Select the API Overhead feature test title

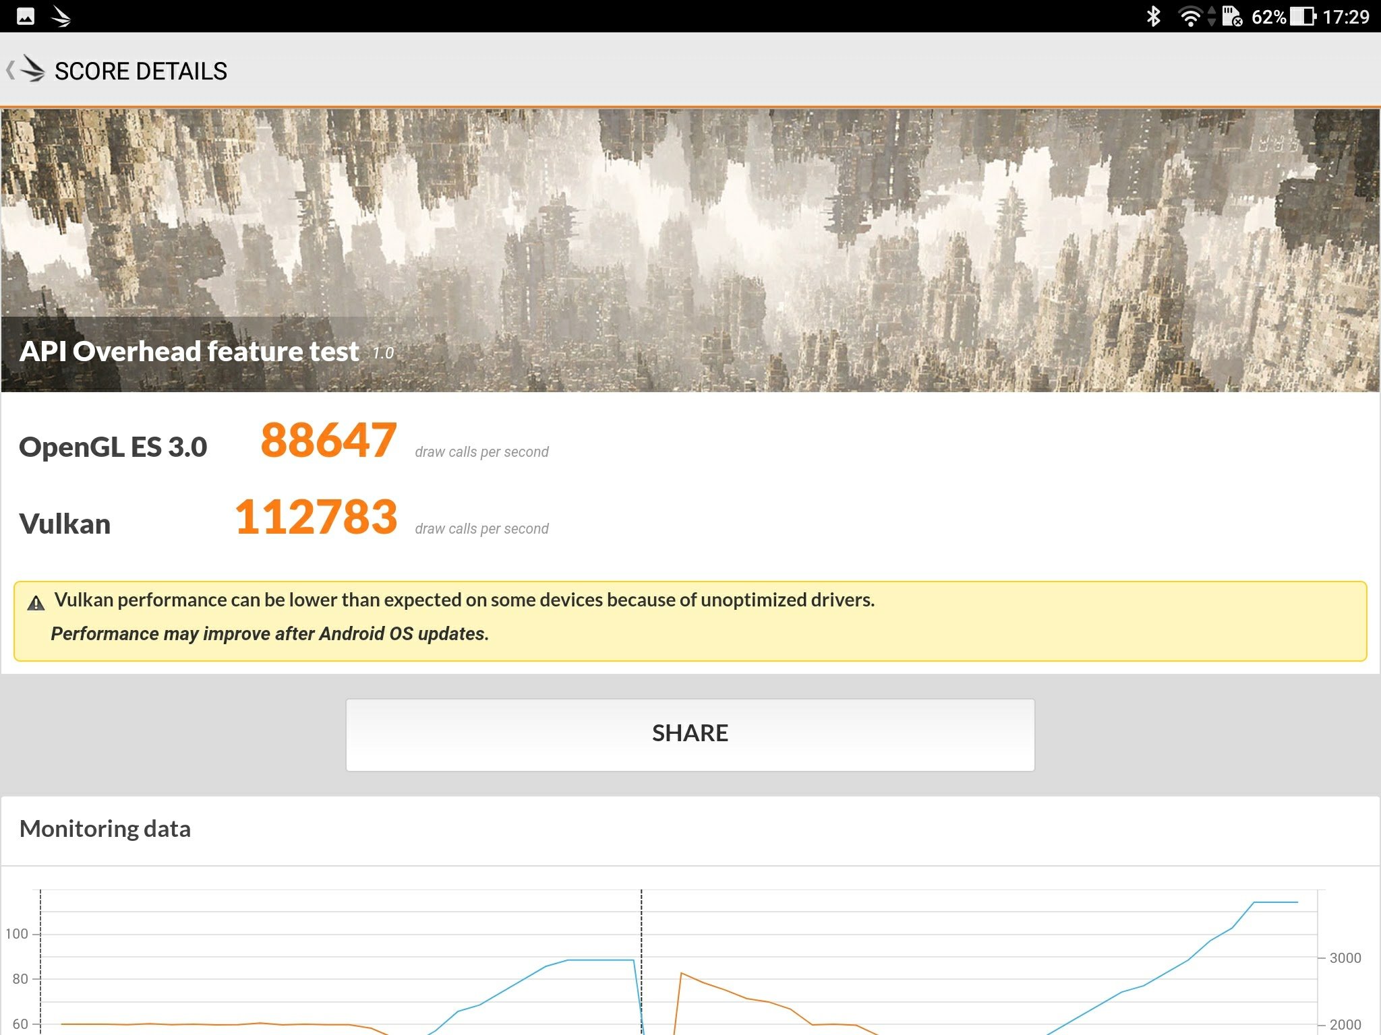189,351
